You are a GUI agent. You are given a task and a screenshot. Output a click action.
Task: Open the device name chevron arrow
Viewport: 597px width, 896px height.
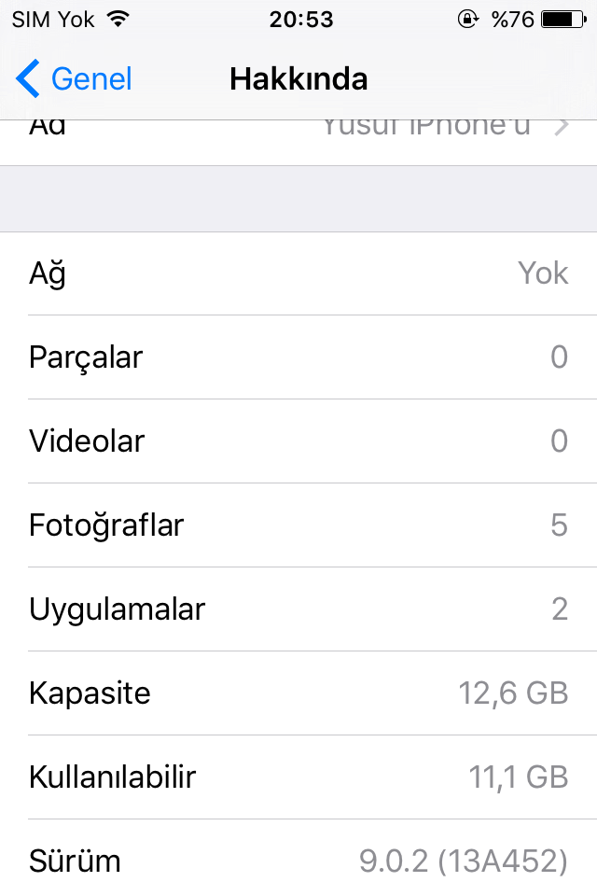(562, 127)
